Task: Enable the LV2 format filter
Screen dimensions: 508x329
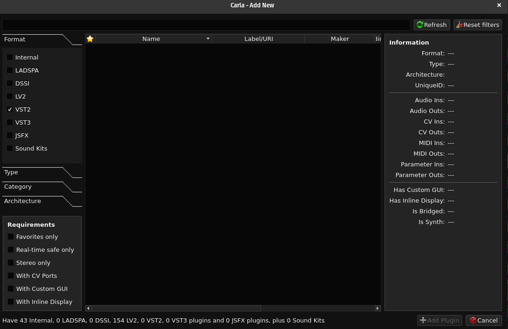Action: click(10, 96)
